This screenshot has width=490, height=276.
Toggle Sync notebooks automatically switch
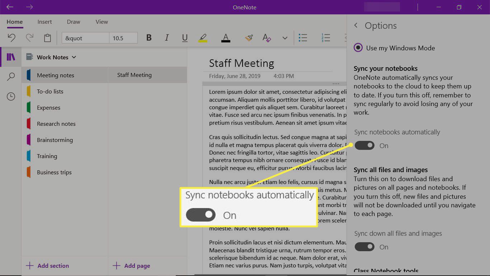click(364, 146)
